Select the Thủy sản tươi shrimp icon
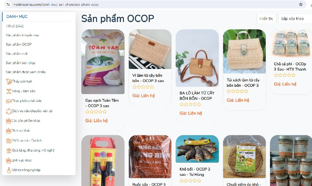Image resolution: width=312 pixels, height=186 pixels. pyautogui.click(x=9, y=81)
